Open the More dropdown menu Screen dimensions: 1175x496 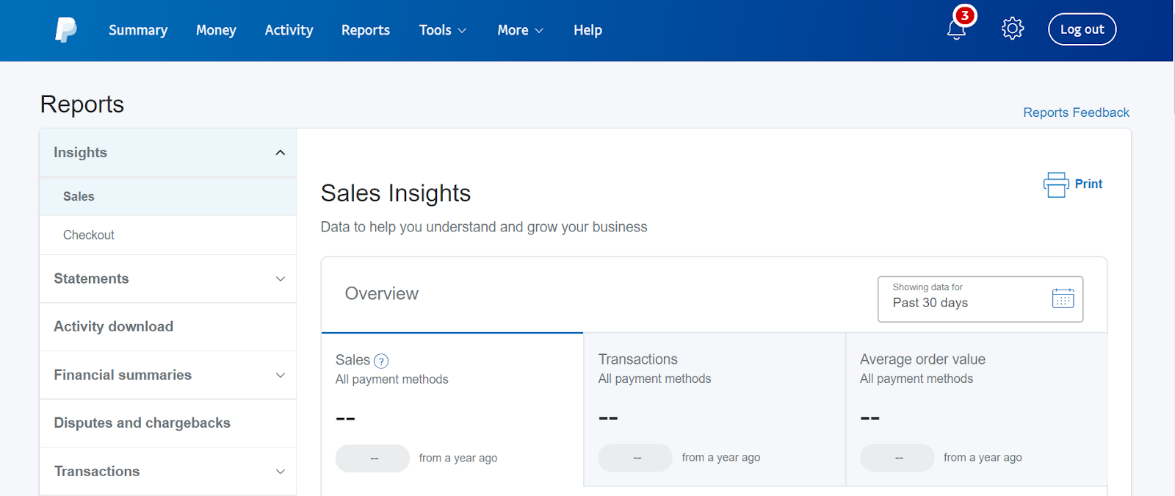coord(521,30)
